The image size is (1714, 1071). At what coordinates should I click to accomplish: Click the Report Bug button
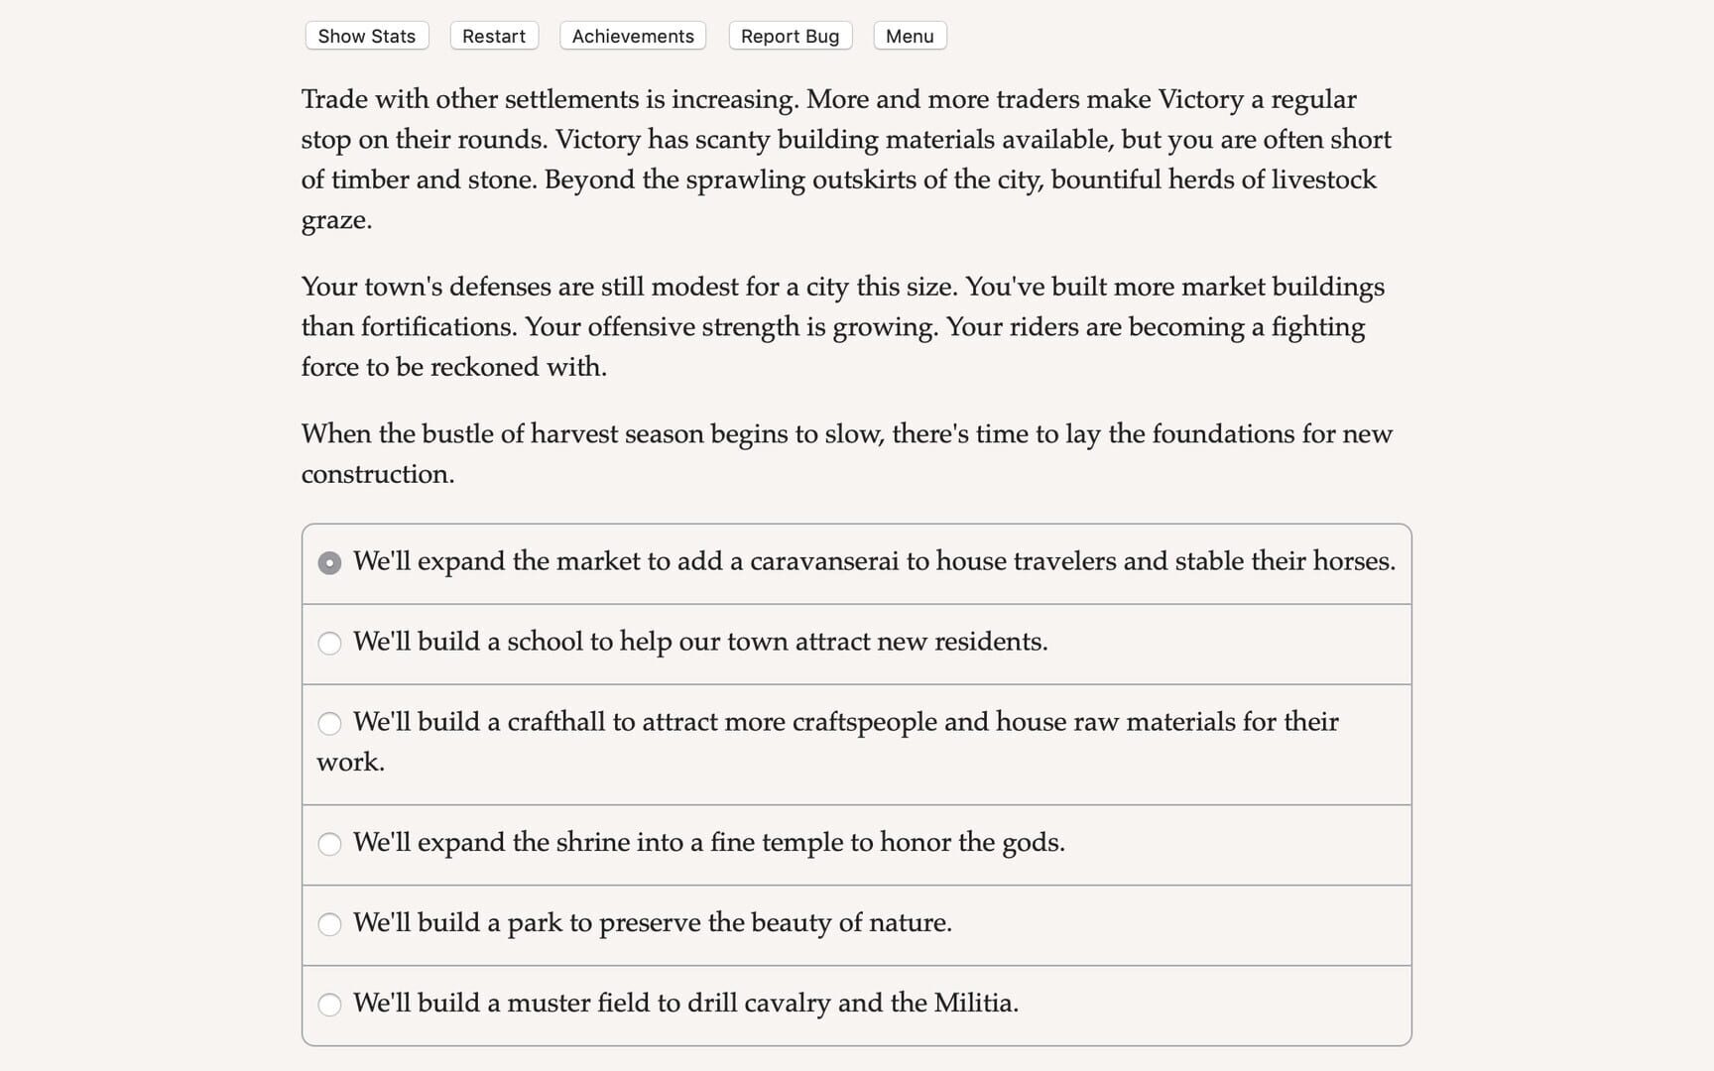[790, 36]
